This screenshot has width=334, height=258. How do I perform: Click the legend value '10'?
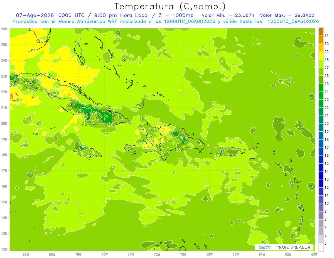(x=327, y=203)
